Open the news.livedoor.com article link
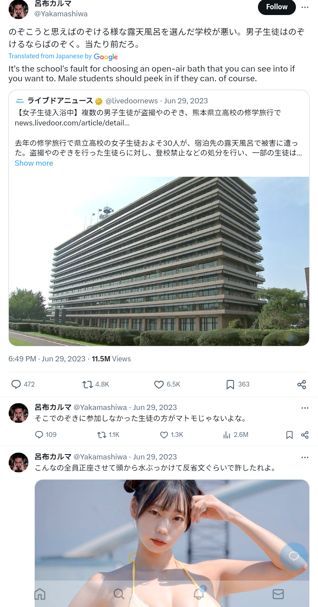 pyautogui.click(x=72, y=123)
